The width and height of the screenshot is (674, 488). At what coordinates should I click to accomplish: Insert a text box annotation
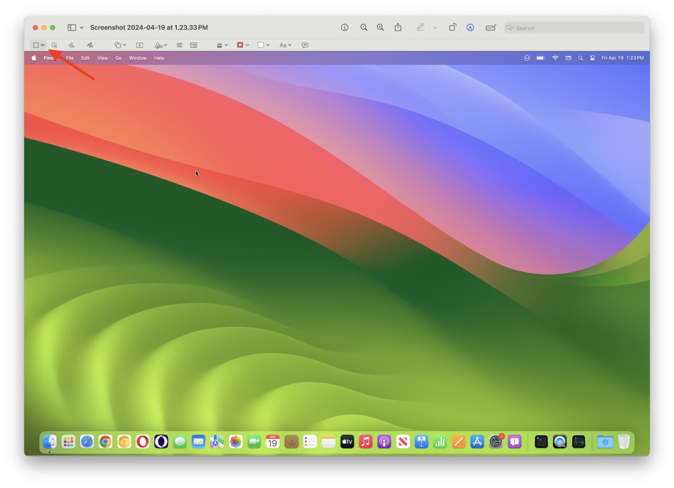pos(139,45)
